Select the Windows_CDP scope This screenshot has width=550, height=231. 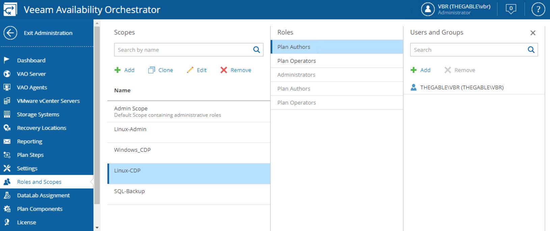pyautogui.click(x=189, y=153)
